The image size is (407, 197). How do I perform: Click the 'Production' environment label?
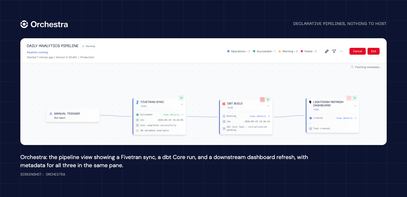pos(87,57)
